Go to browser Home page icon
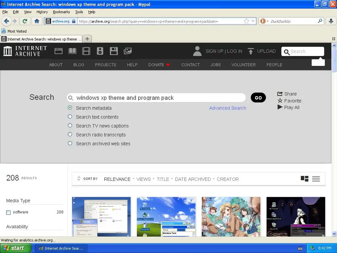Image resolution: width=337 pixels, height=253 pixels. click(x=37, y=21)
